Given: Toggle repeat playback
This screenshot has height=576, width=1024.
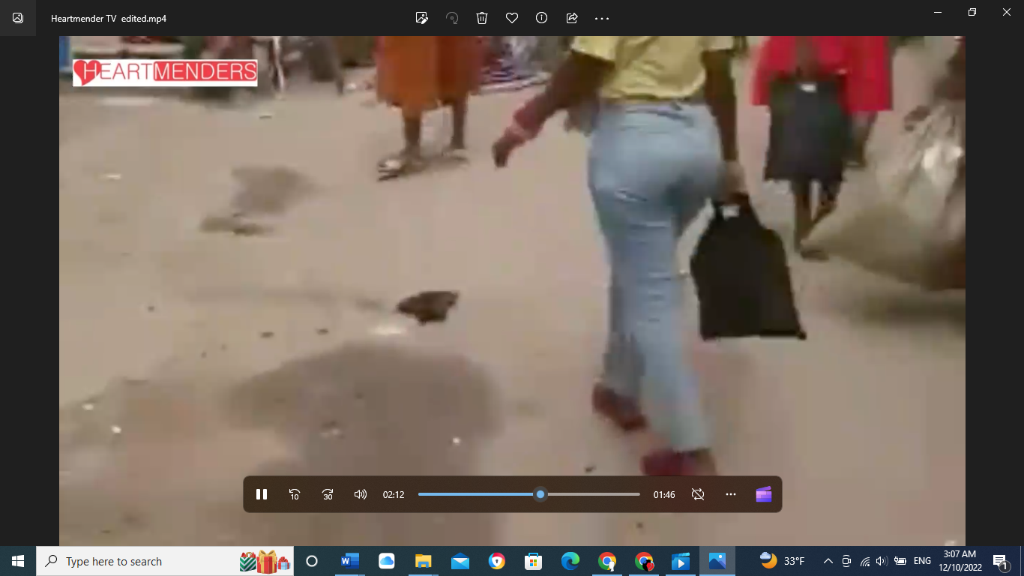Looking at the screenshot, I should click(x=698, y=494).
